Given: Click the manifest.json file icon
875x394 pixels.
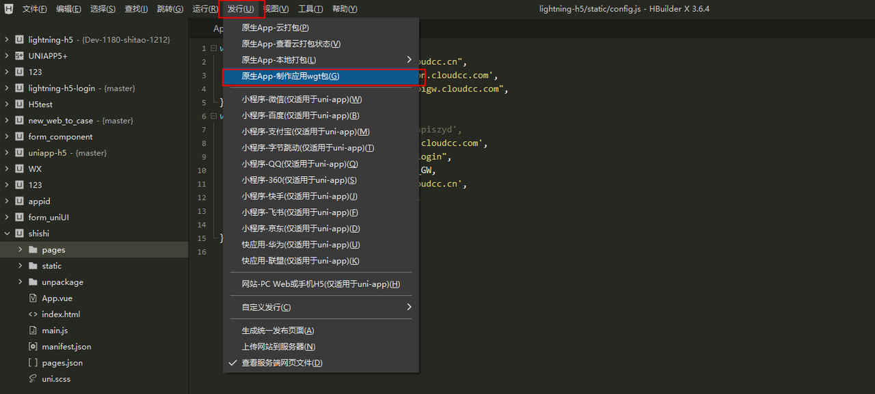Looking at the screenshot, I should point(33,347).
